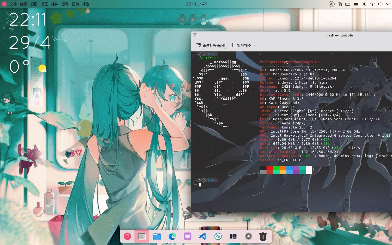Open the clipboard tray icon
Screen dimensions: 392x245
point(340,4)
